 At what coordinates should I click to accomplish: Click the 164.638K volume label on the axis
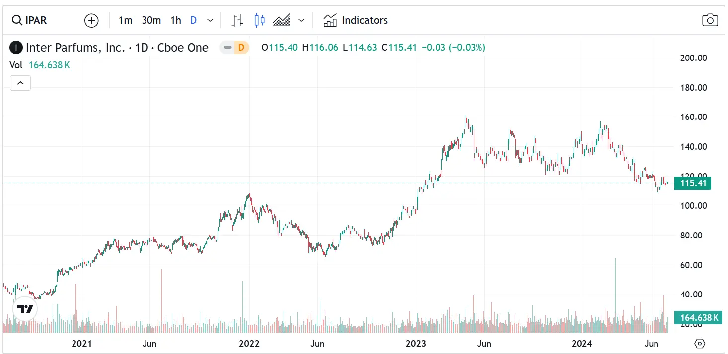click(699, 317)
